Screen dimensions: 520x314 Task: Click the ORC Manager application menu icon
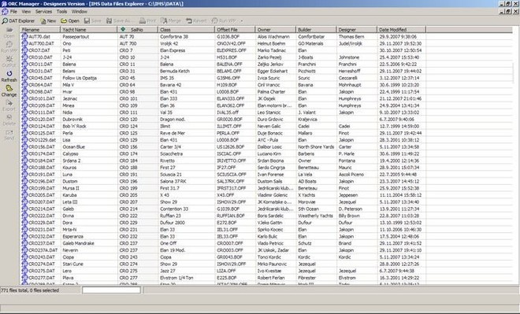pyautogui.click(x=5, y=12)
